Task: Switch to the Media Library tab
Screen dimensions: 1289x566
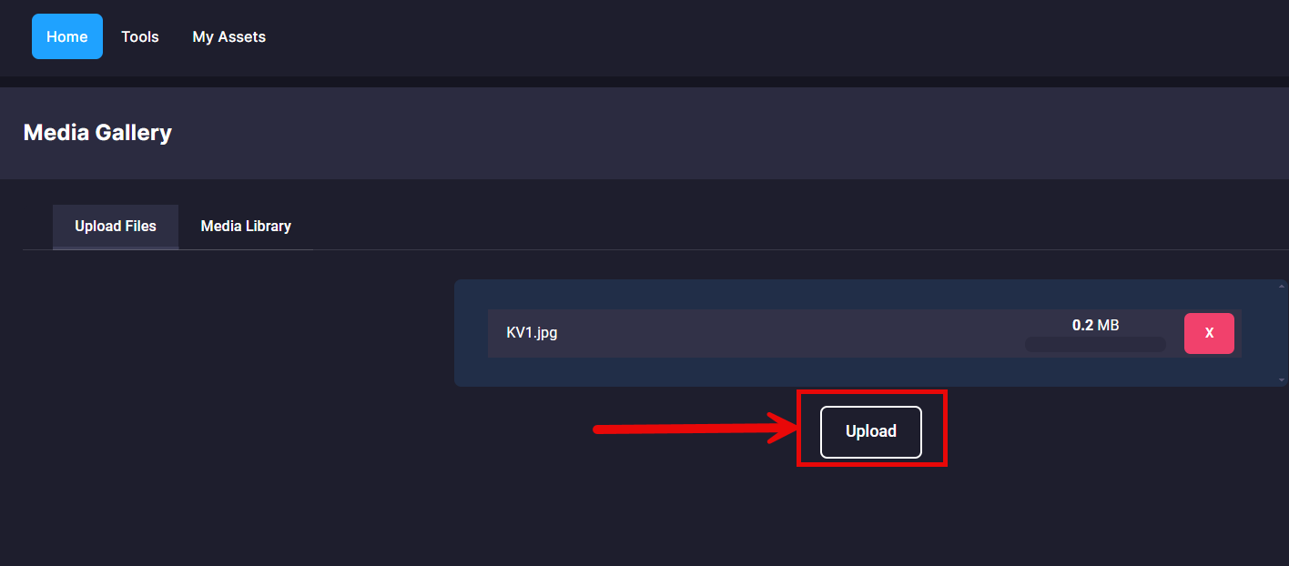Action: (x=246, y=227)
